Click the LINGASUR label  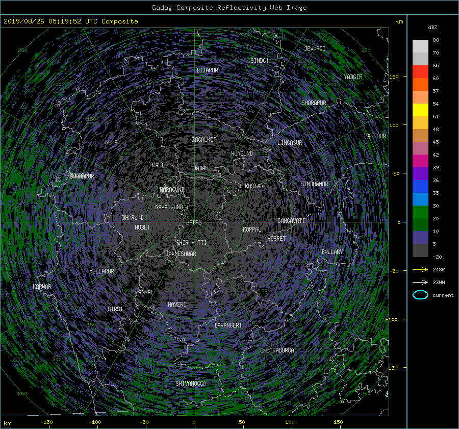tap(290, 143)
